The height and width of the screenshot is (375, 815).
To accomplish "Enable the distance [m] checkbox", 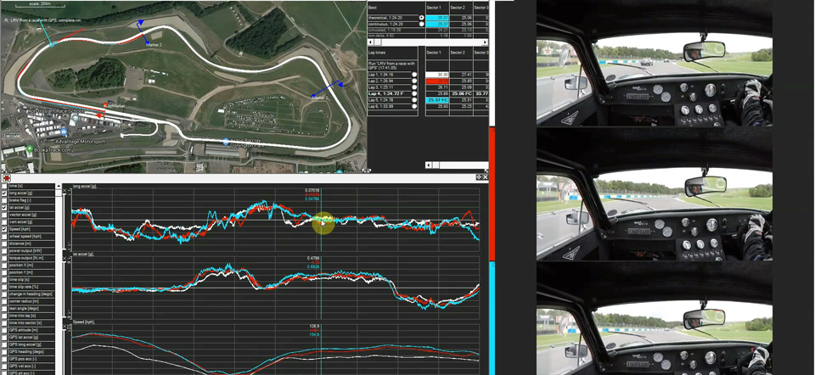I will coord(5,243).
